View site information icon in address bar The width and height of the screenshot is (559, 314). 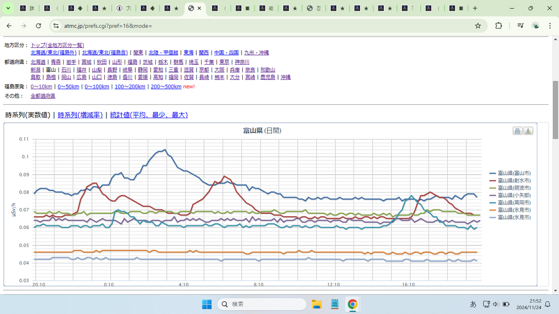[x=56, y=26]
